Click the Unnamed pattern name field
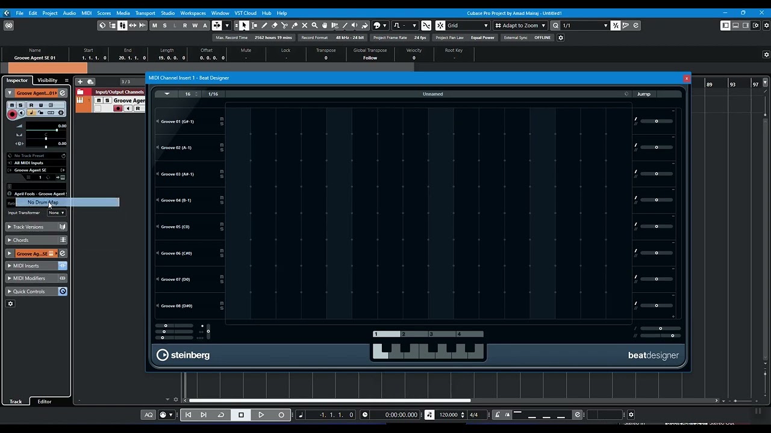The image size is (771, 433). click(432, 94)
